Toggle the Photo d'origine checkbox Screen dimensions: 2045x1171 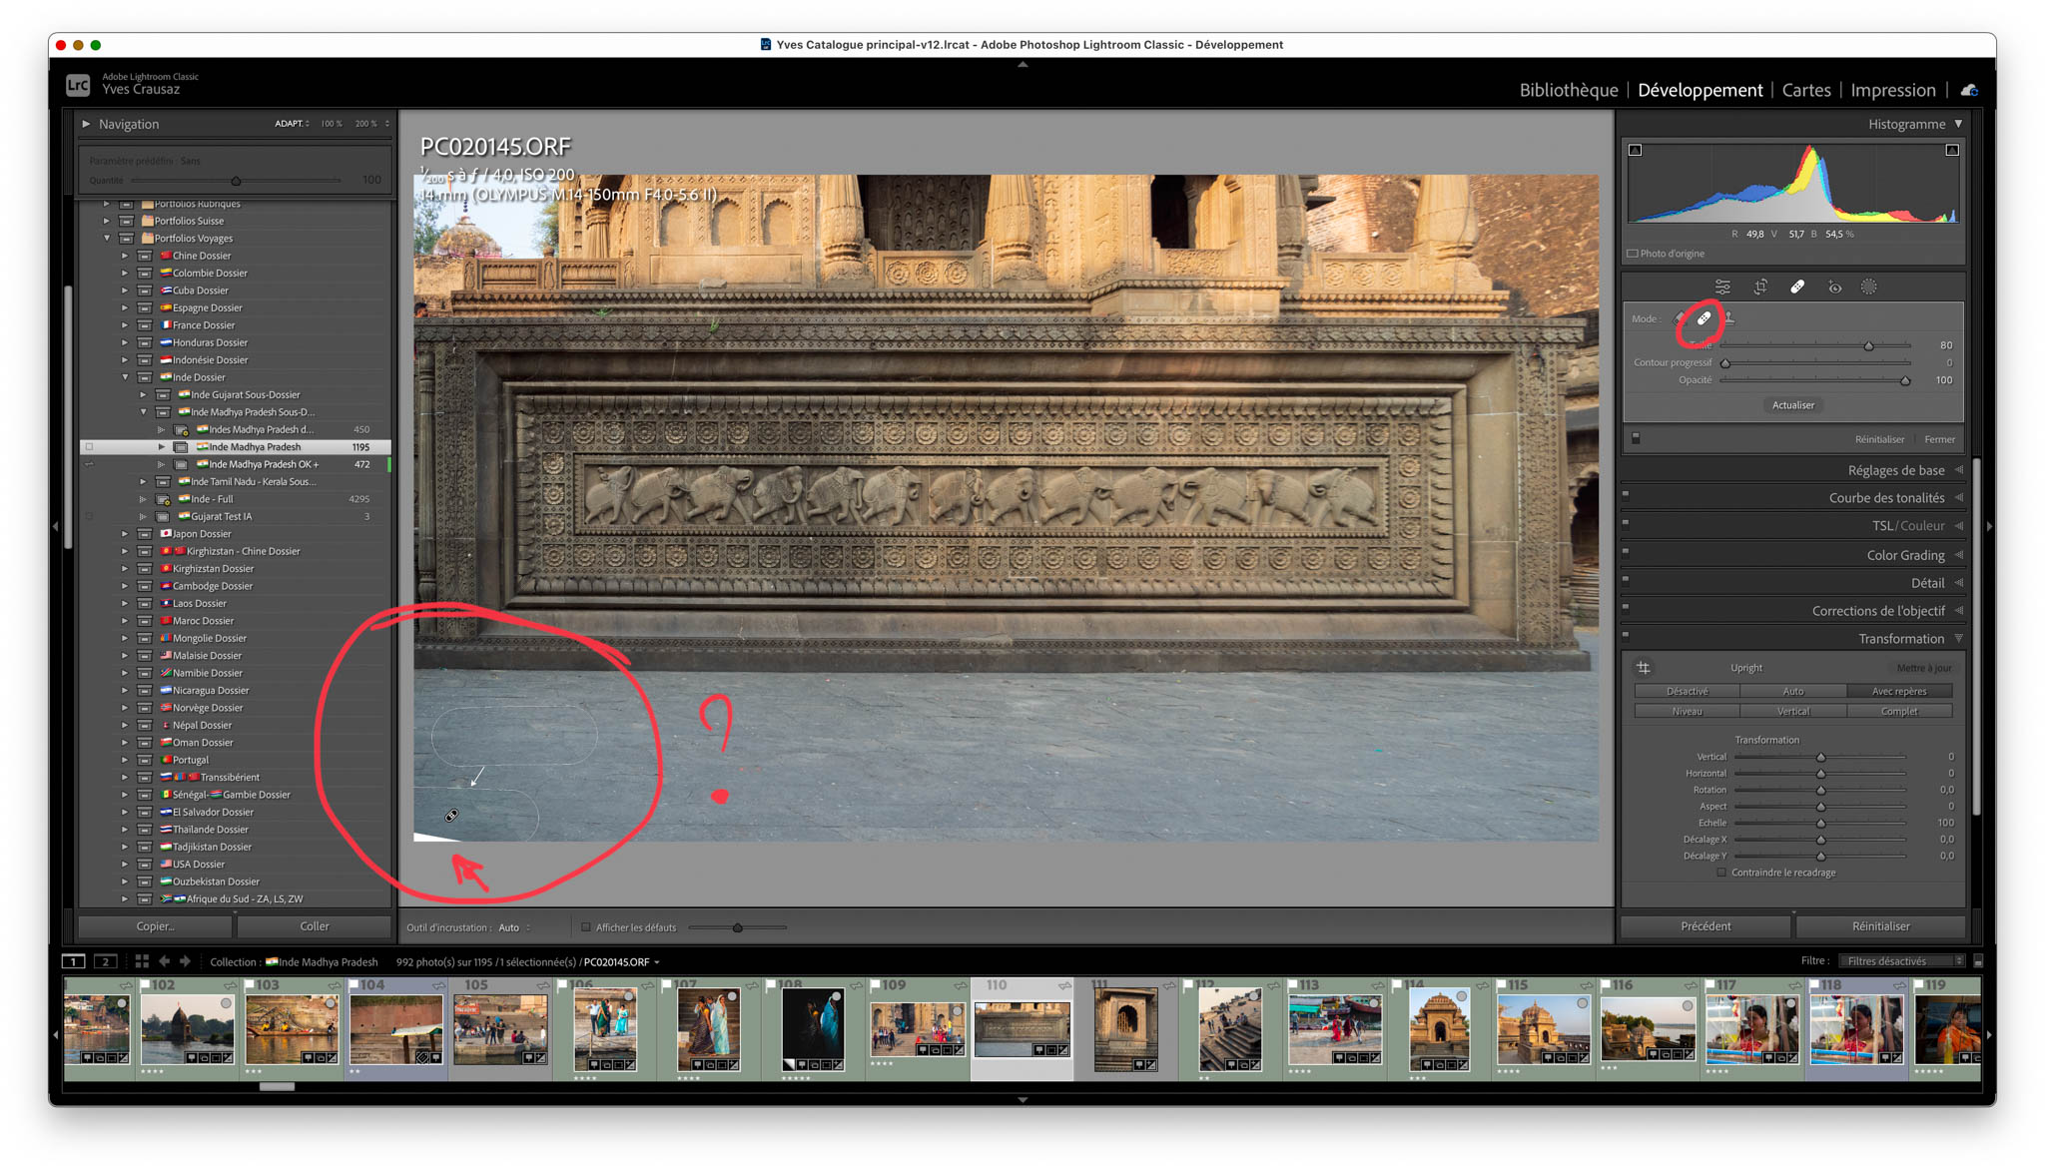tap(1633, 253)
